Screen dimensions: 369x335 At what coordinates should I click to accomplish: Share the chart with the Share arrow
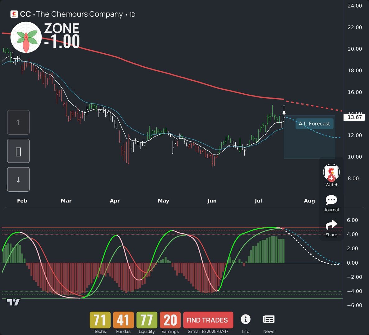click(x=331, y=225)
